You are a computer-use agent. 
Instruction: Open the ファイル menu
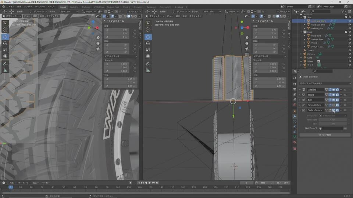(x=10, y=7)
